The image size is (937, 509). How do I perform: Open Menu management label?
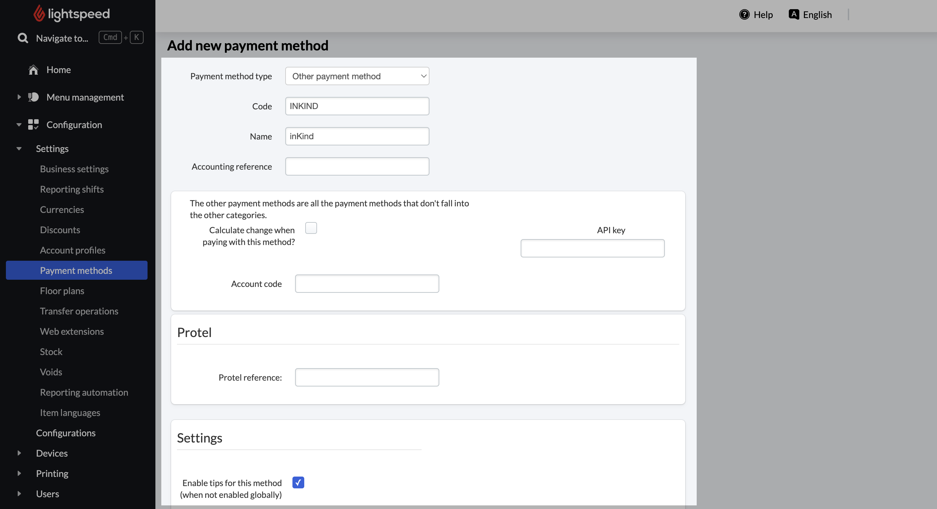click(x=85, y=97)
